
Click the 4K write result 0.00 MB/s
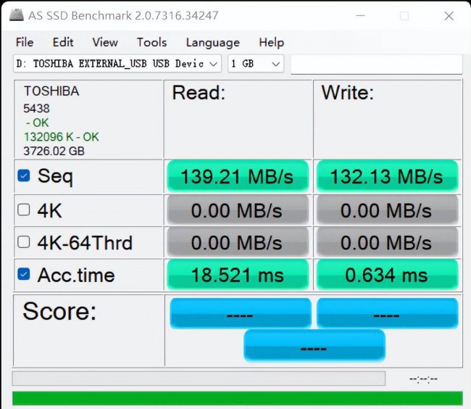coord(387,210)
